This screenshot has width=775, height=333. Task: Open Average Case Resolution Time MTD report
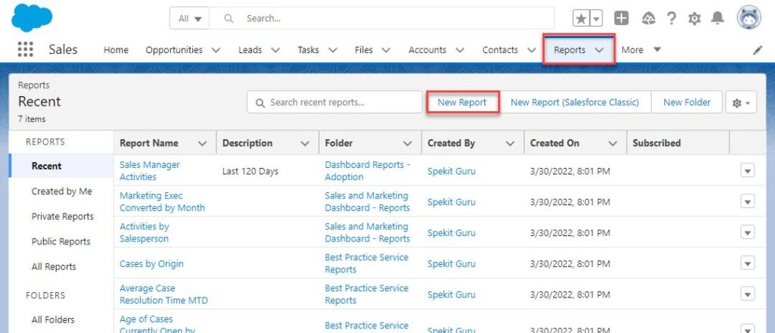(163, 294)
